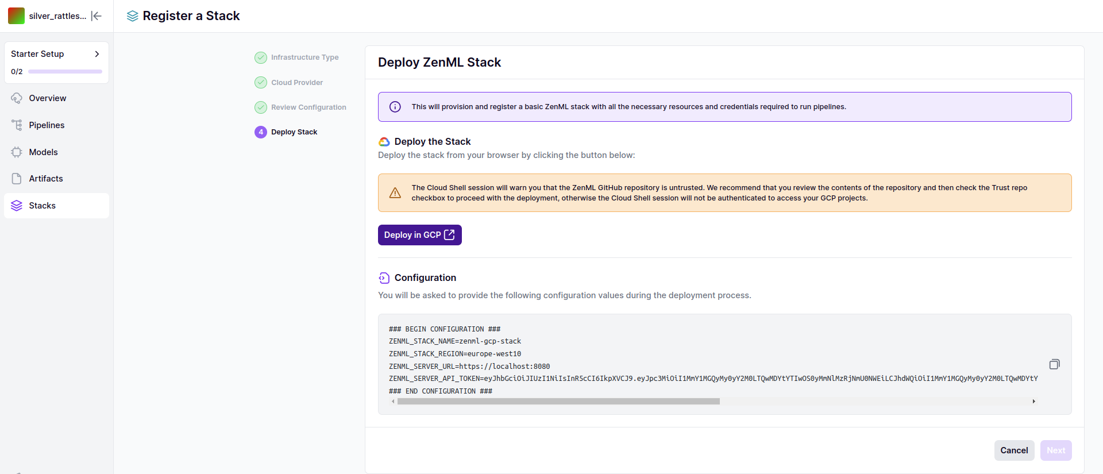Image resolution: width=1103 pixels, height=474 pixels.
Task: Click the END CONFIGURATION line
Action: [441, 391]
